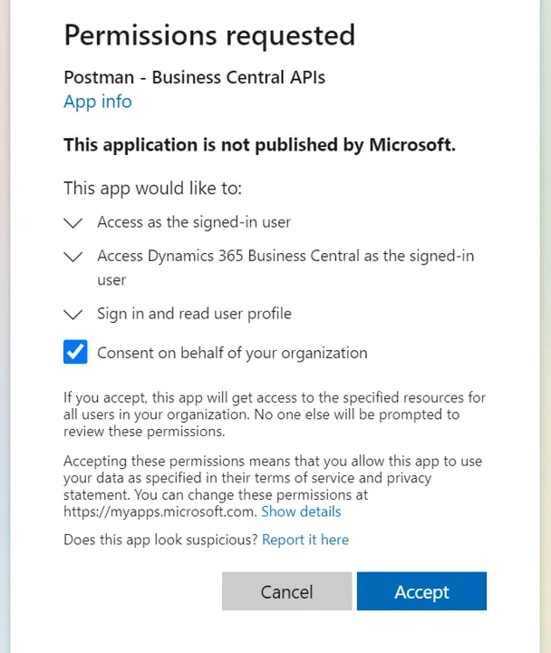
Task: Open the App info link
Action: point(97,102)
